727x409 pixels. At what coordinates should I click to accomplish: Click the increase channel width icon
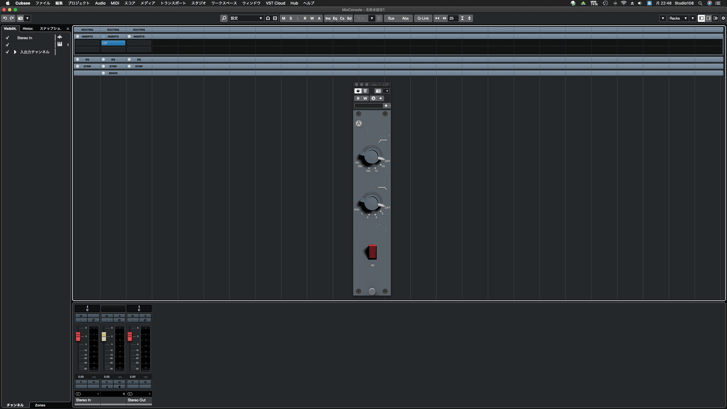[444, 18]
